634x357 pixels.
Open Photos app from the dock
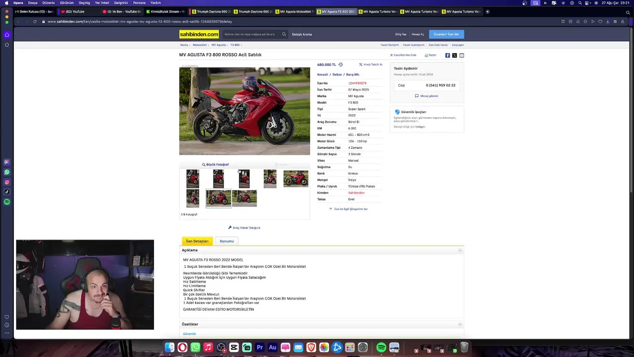pyautogui.click(x=324, y=348)
